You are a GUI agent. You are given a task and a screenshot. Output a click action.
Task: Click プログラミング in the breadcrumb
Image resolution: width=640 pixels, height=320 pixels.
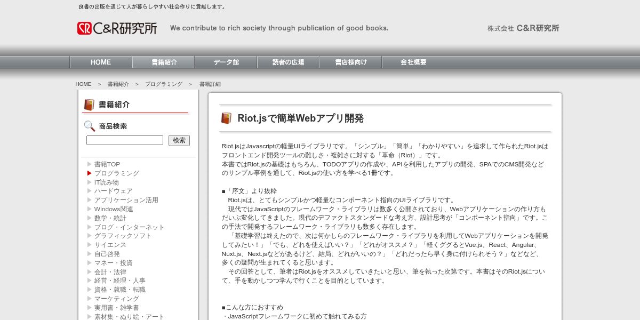coord(164,84)
